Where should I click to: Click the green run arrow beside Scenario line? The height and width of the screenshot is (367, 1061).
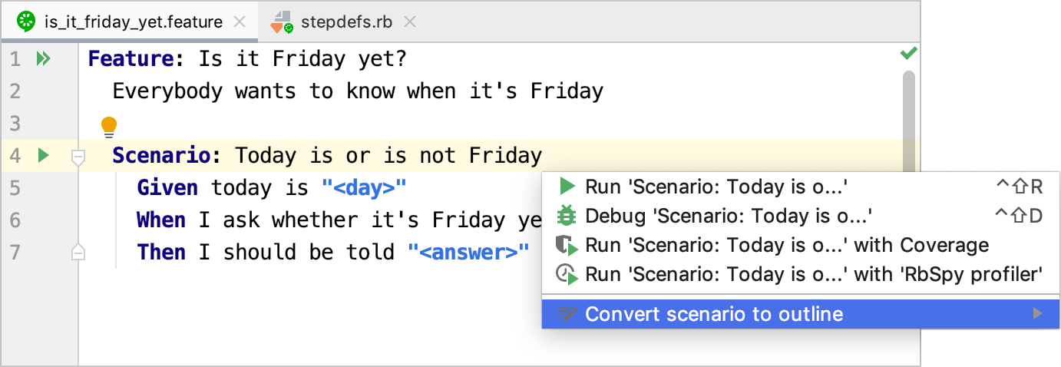point(43,156)
